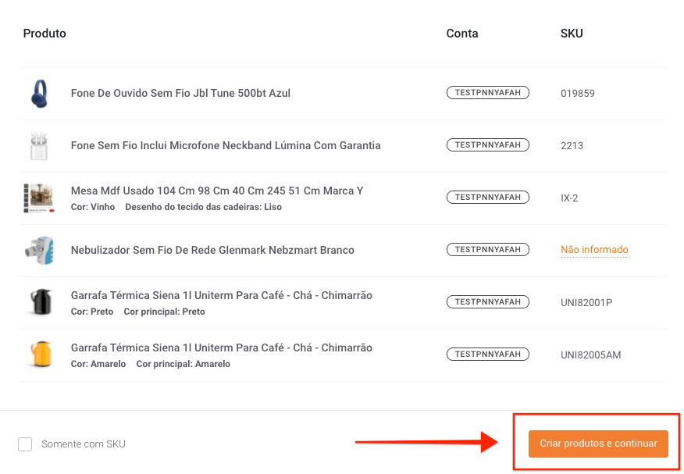
Task: Click the Mesa Mdf Usado product title
Action: tap(217, 191)
